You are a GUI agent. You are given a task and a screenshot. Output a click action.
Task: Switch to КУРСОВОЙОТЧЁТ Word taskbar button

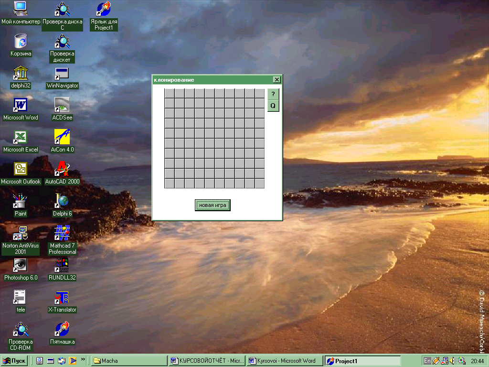207,361
